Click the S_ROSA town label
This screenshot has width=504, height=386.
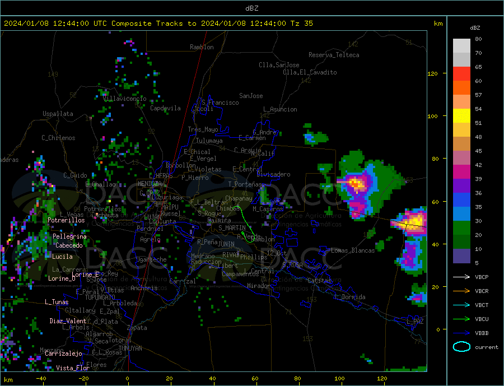(x=292, y=265)
